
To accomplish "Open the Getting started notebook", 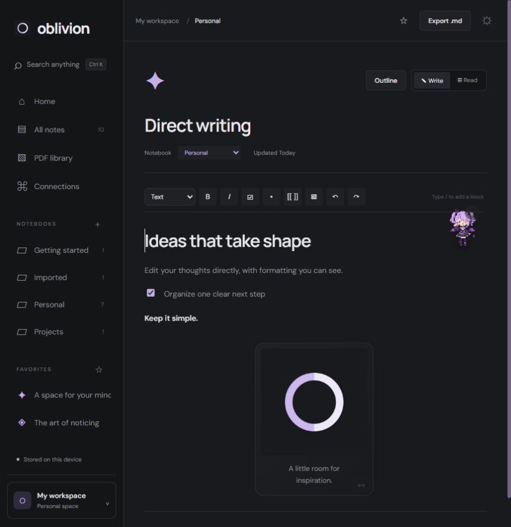I will (x=61, y=250).
